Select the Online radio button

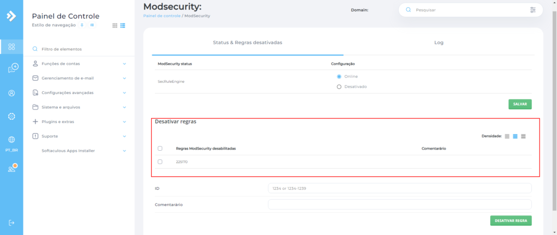pyautogui.click(x=339, y=77)
